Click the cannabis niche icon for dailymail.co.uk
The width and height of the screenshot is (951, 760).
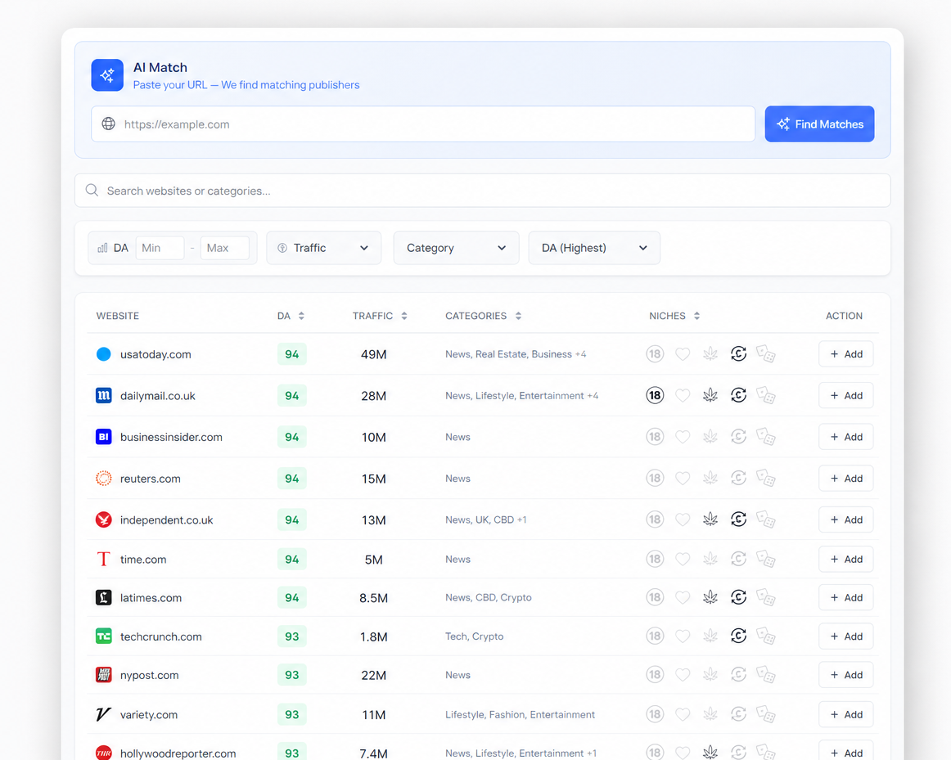click(x=710, y=395)
